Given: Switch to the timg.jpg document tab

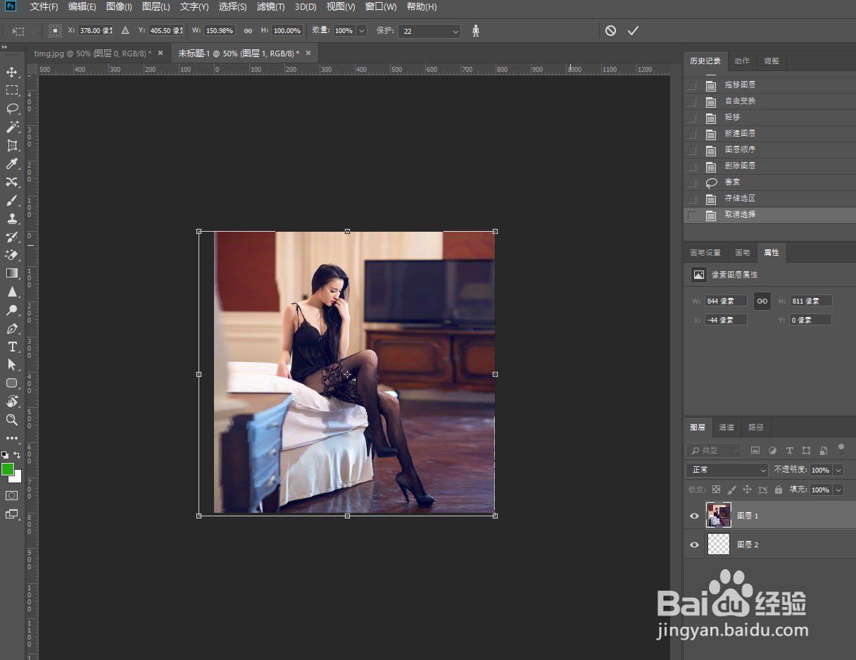Looking at the screenshot, I should tap(92, 54).
